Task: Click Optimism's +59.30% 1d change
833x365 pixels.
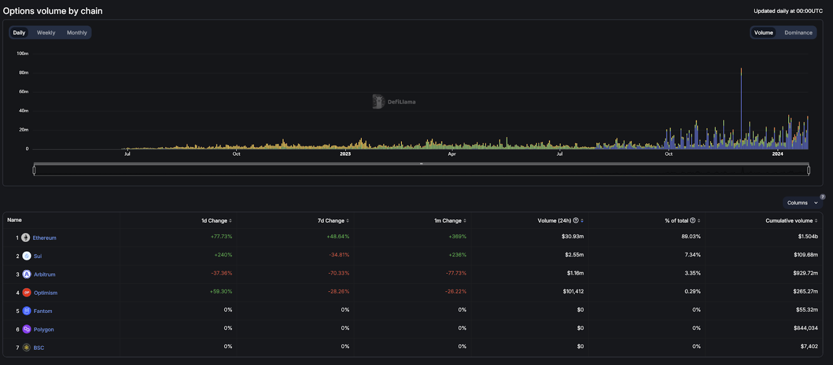Action: coord(221,291)
